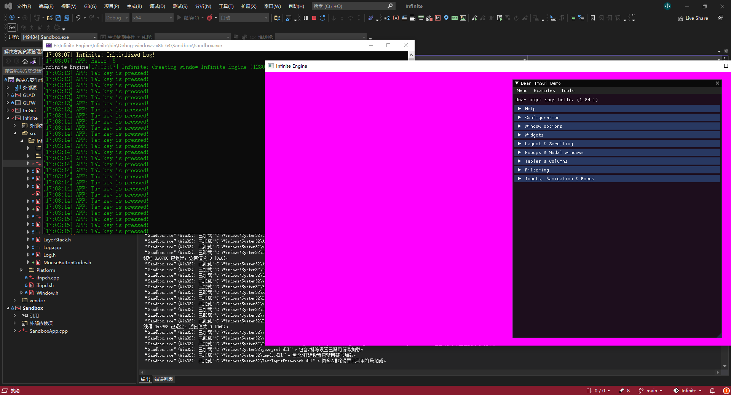Click the search magnifier icon in title bar
The height and width of the screenshot is (395, 731).
point(390,6)
